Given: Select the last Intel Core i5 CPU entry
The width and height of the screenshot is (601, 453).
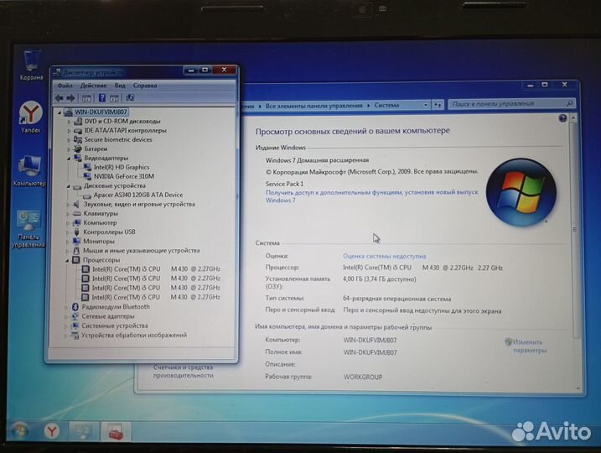Looking at the screenshot, I should (x=156, y=297).
